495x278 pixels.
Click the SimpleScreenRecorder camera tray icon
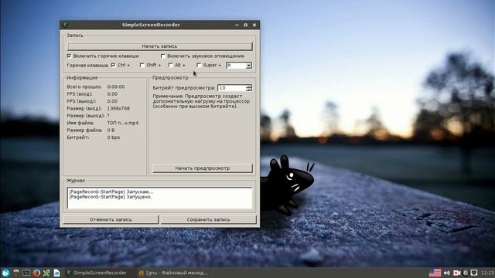tap(456, 273)
